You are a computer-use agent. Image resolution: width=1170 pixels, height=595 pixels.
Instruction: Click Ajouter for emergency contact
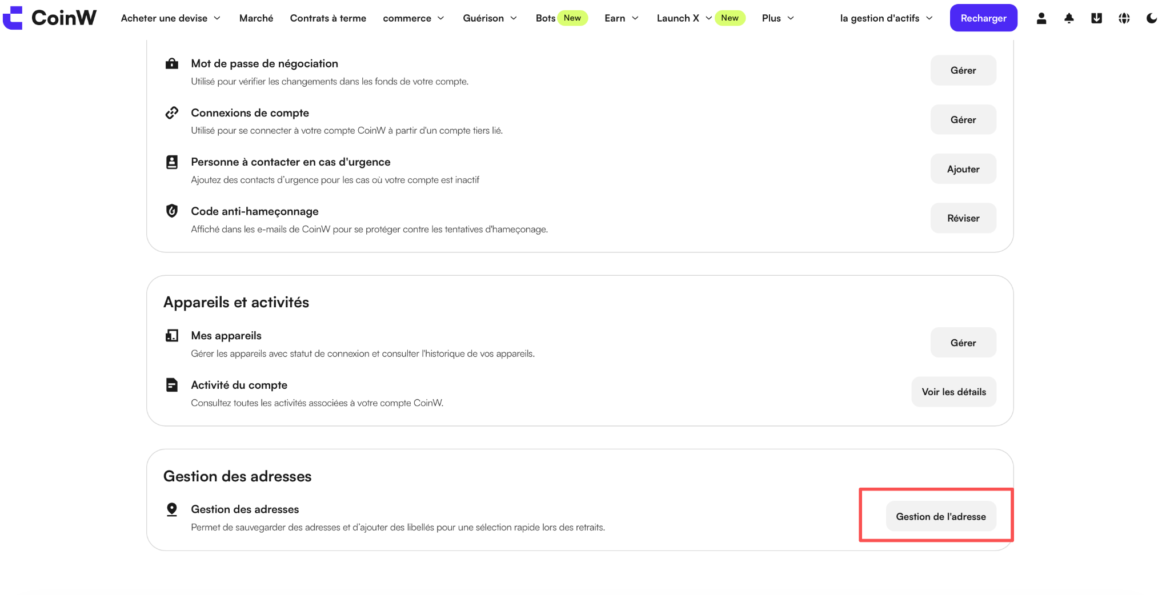(963, 169)
